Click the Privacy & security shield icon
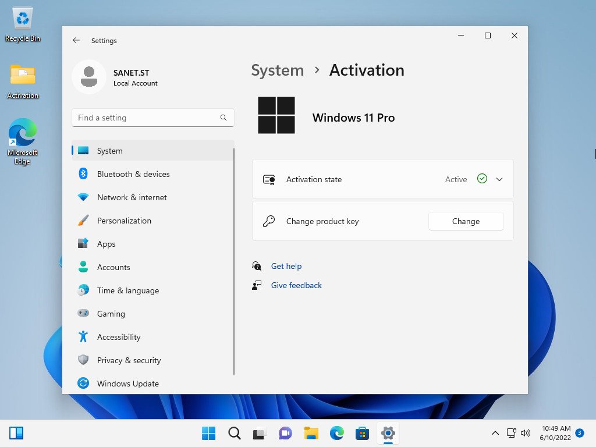Viewport: 596px width, 447px height. [x=83, y=360]
